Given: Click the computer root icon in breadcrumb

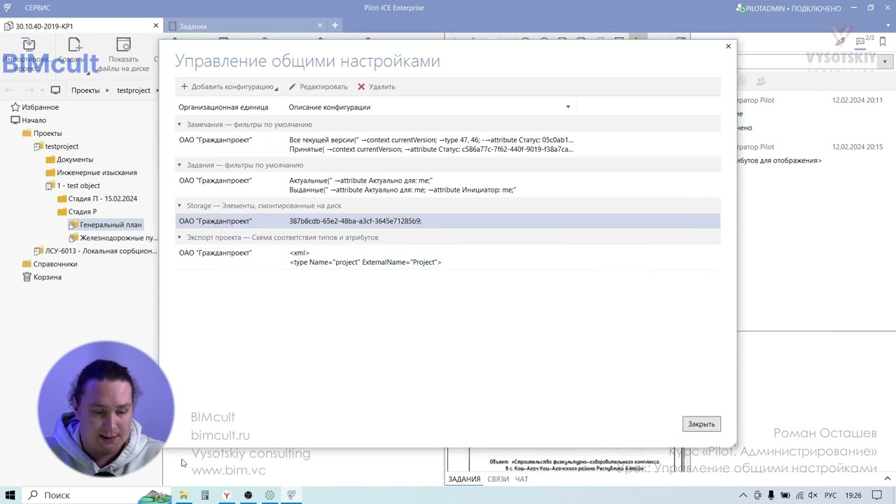Looking at the screenshot, I should click(x=55, y=90).
